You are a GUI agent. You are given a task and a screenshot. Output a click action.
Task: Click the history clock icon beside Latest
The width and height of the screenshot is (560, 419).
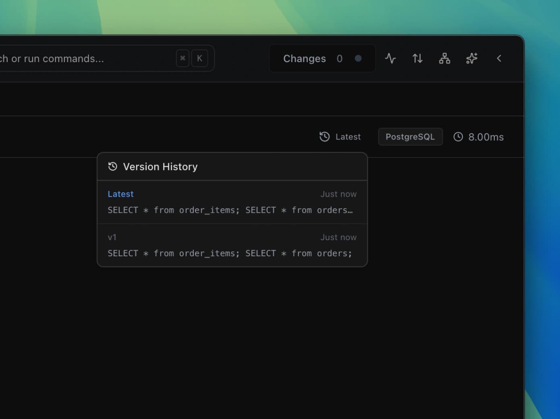click(325, 137)
